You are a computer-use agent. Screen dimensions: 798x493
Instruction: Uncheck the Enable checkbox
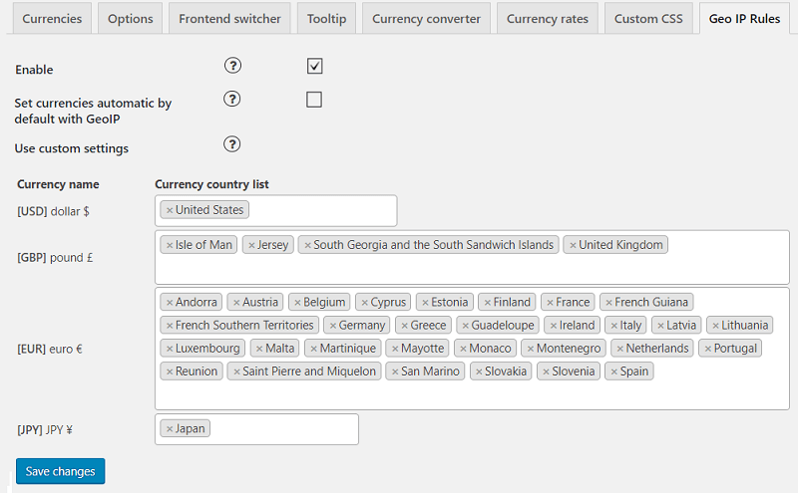[314, 66]
